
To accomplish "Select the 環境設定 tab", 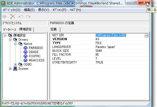I will click(x=26, y=29).
